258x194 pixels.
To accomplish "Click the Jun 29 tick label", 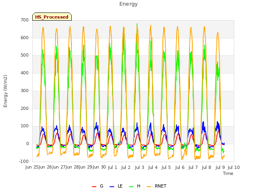I will pos(85,167).
